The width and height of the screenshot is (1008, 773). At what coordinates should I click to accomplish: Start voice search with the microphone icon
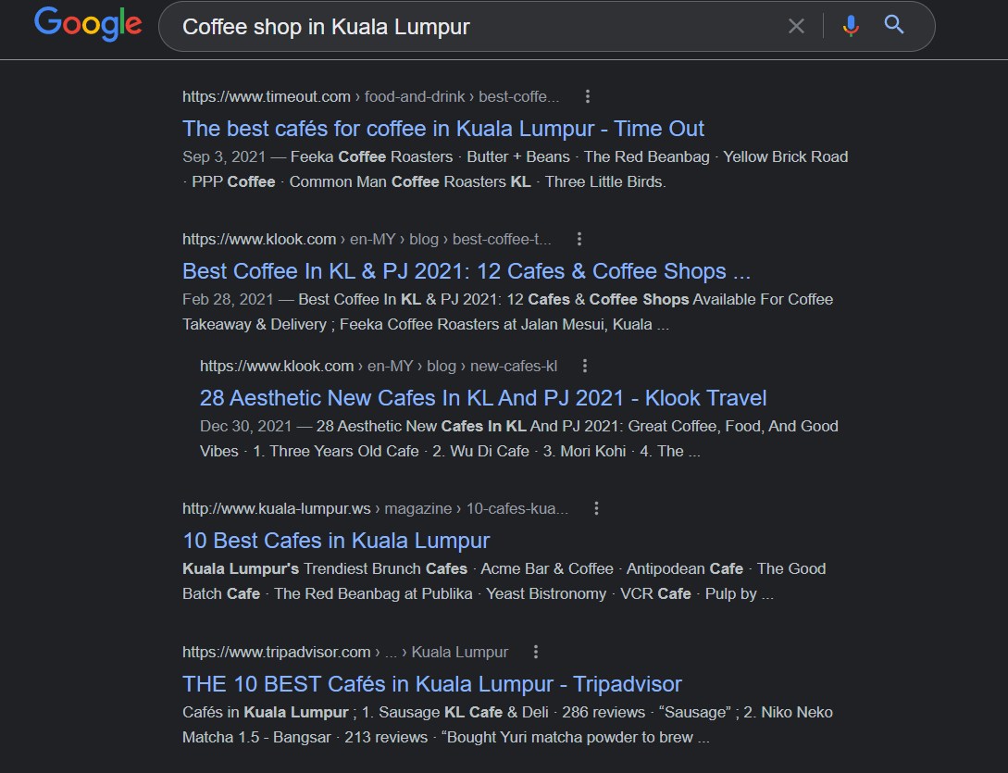(x=851, y=26)
